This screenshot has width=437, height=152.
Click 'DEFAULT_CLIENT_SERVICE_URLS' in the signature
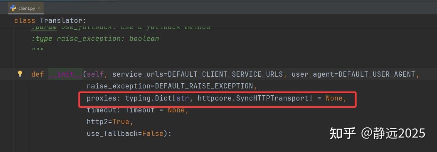[225, 74]
